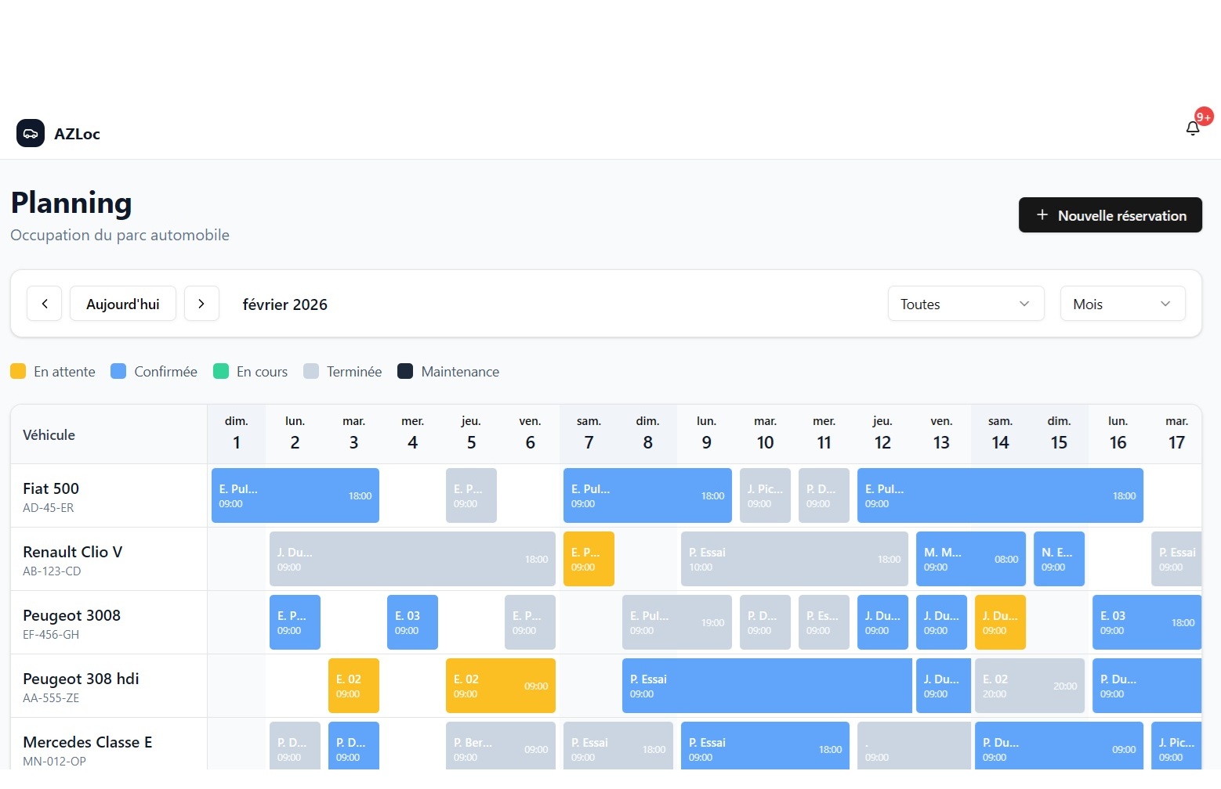The height and width of the screenshot is (789, 1221).
Task: Click the yellow En attente legend swatch
Action: [18, 372]
